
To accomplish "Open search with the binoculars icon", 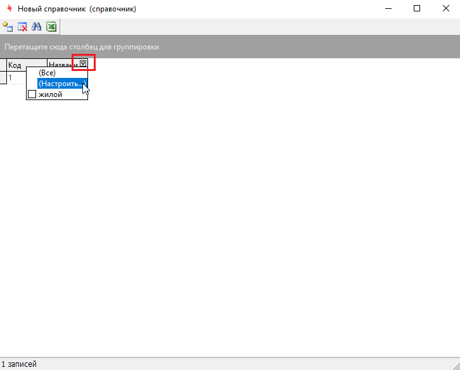I will (x=37, y=27).
